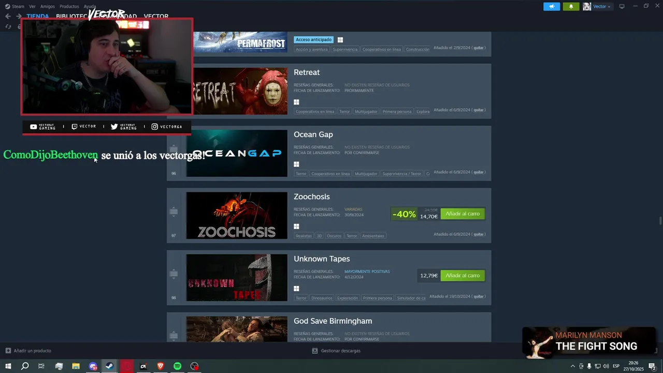Select Zoochosis's Realistas tag
663x373 pixels.
(304, 236)
